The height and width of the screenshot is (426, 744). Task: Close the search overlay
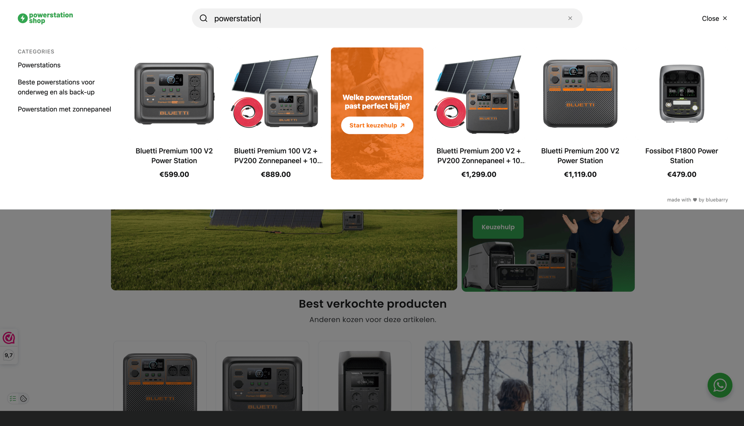(714, 19)
